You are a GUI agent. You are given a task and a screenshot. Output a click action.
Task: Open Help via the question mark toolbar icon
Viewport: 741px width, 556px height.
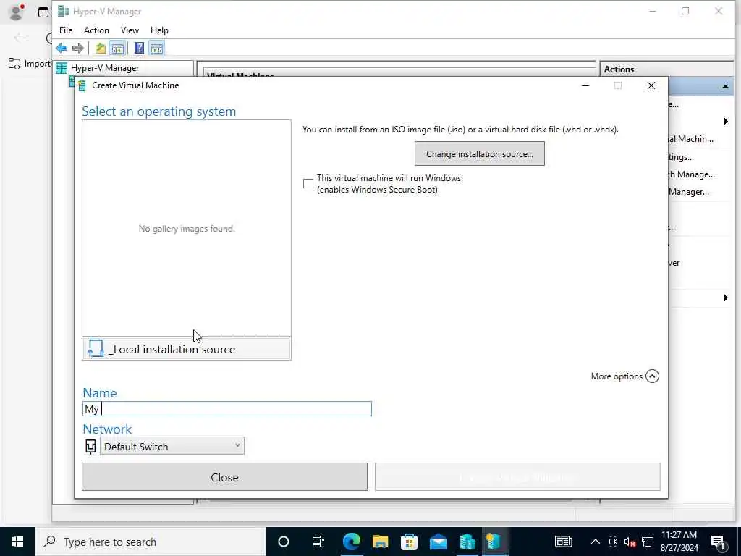(x=140, y=49)
